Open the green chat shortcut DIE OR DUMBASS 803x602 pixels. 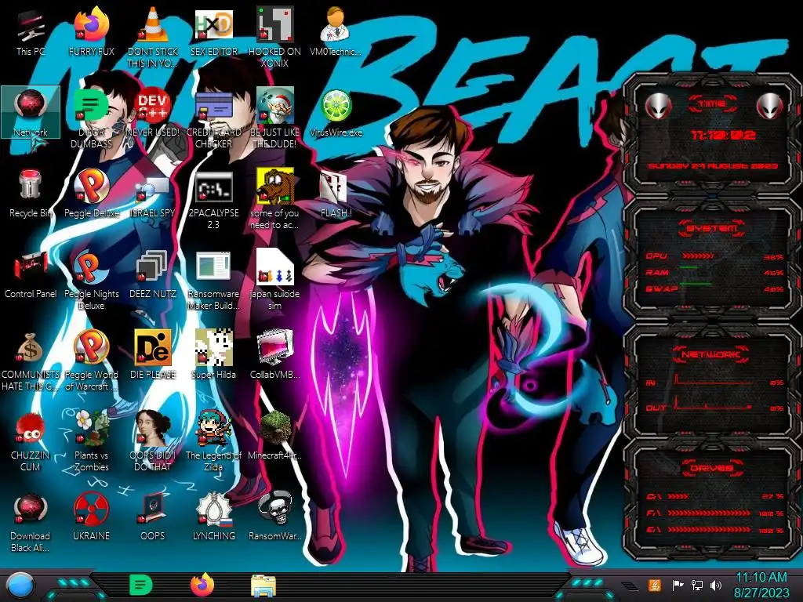click(91, 117)
